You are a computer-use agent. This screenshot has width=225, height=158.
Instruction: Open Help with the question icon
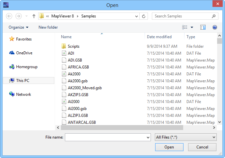click(x=215, y=27)
